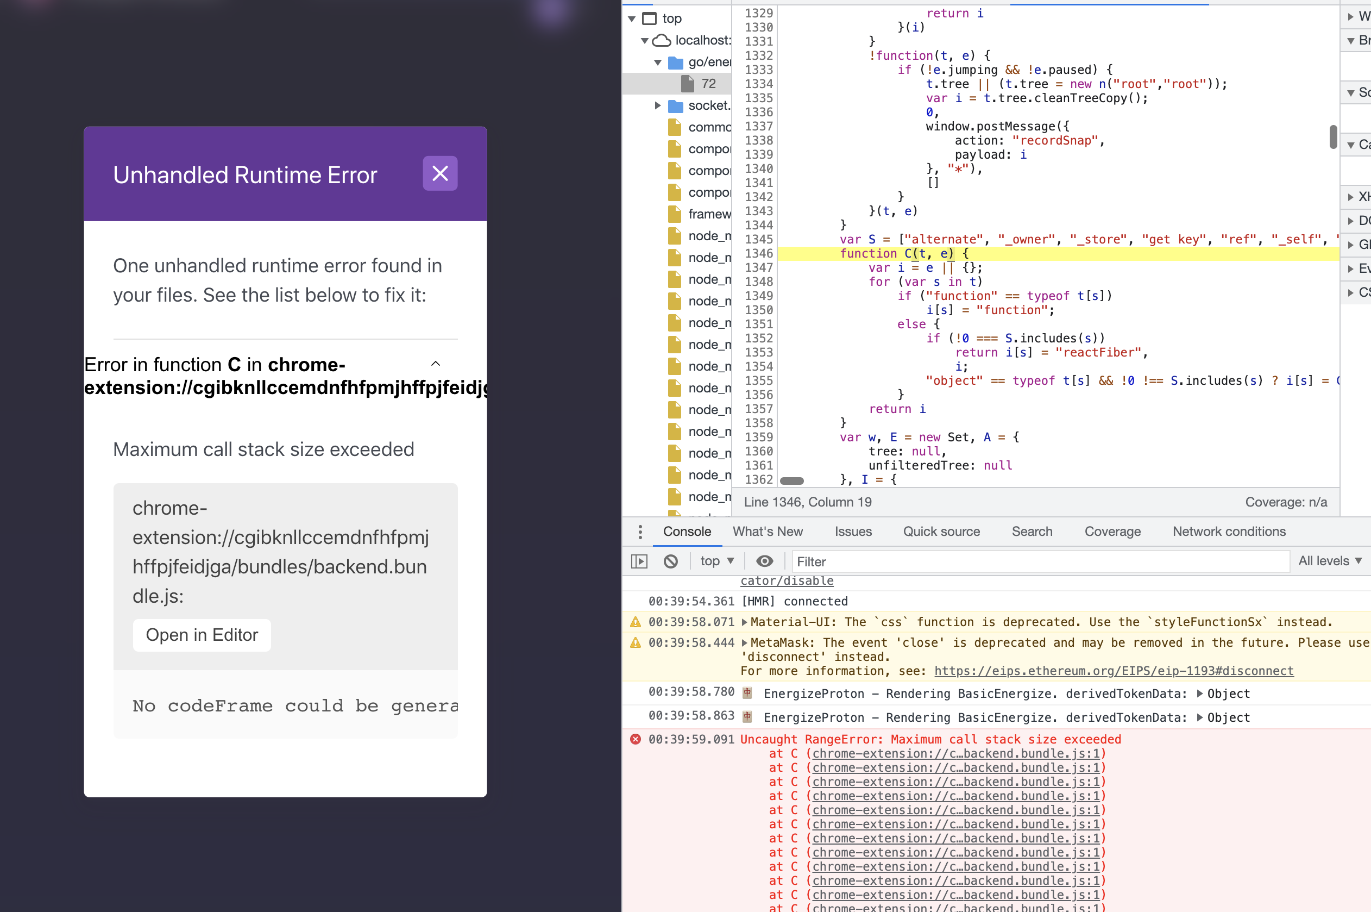Click the three-dot DevTools menu icon

(x=640, y=532)
